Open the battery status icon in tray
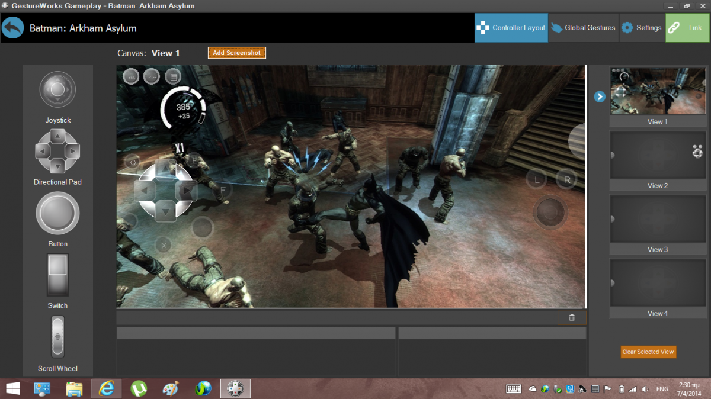 pos(622,389)
